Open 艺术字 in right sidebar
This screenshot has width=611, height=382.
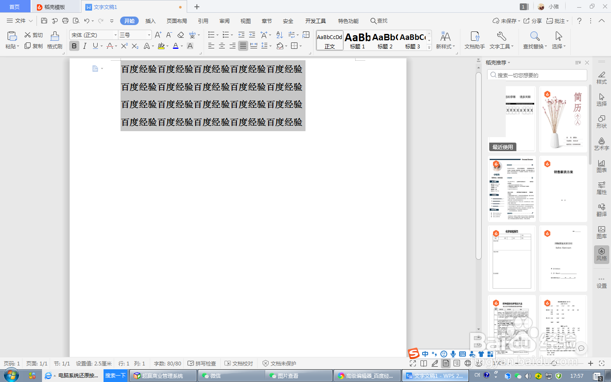(x=602, y=144)
